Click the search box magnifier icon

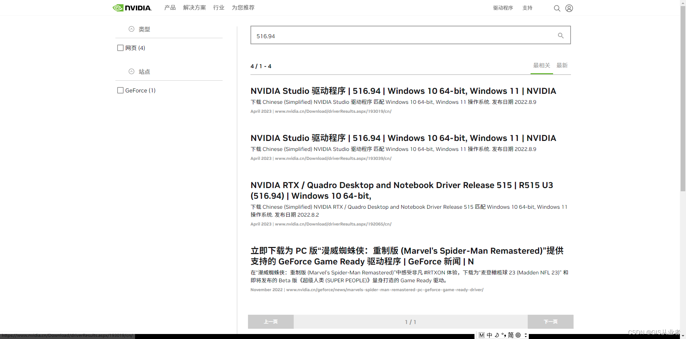coord(561,35)
